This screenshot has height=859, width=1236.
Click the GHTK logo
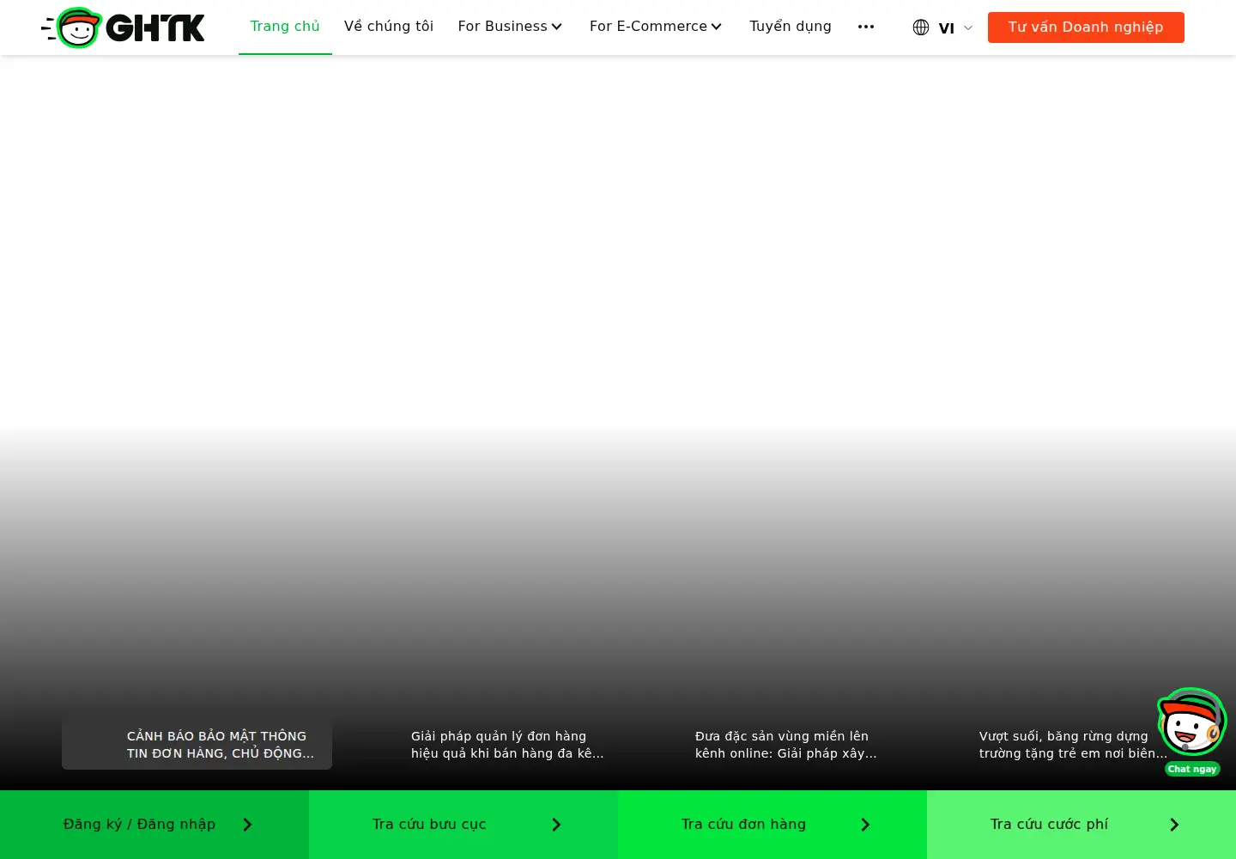(123, 27)
